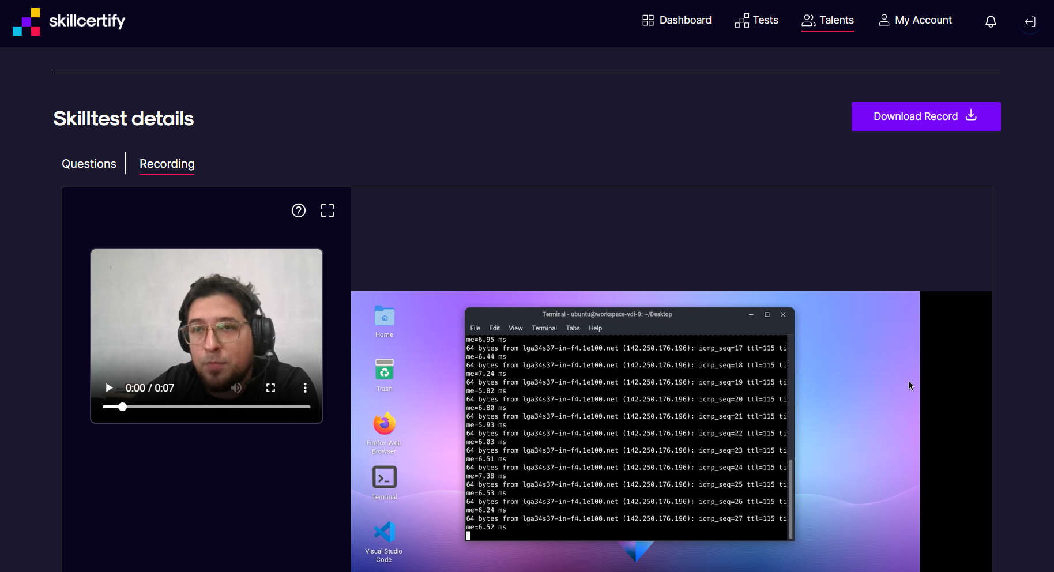
Task: Open My Account menu
Action: (915, 21)
